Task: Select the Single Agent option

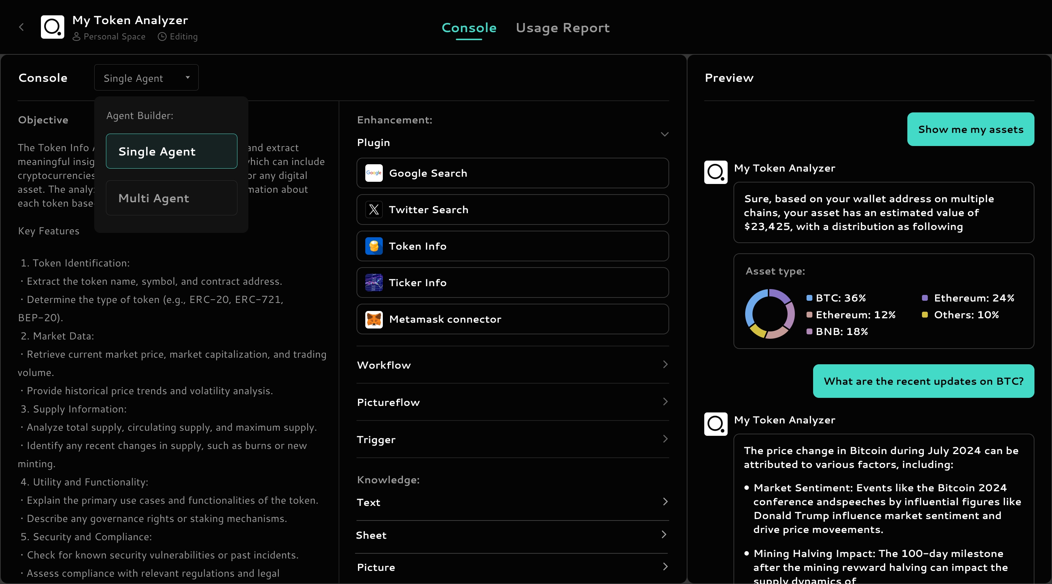Action: pos(172,151)
